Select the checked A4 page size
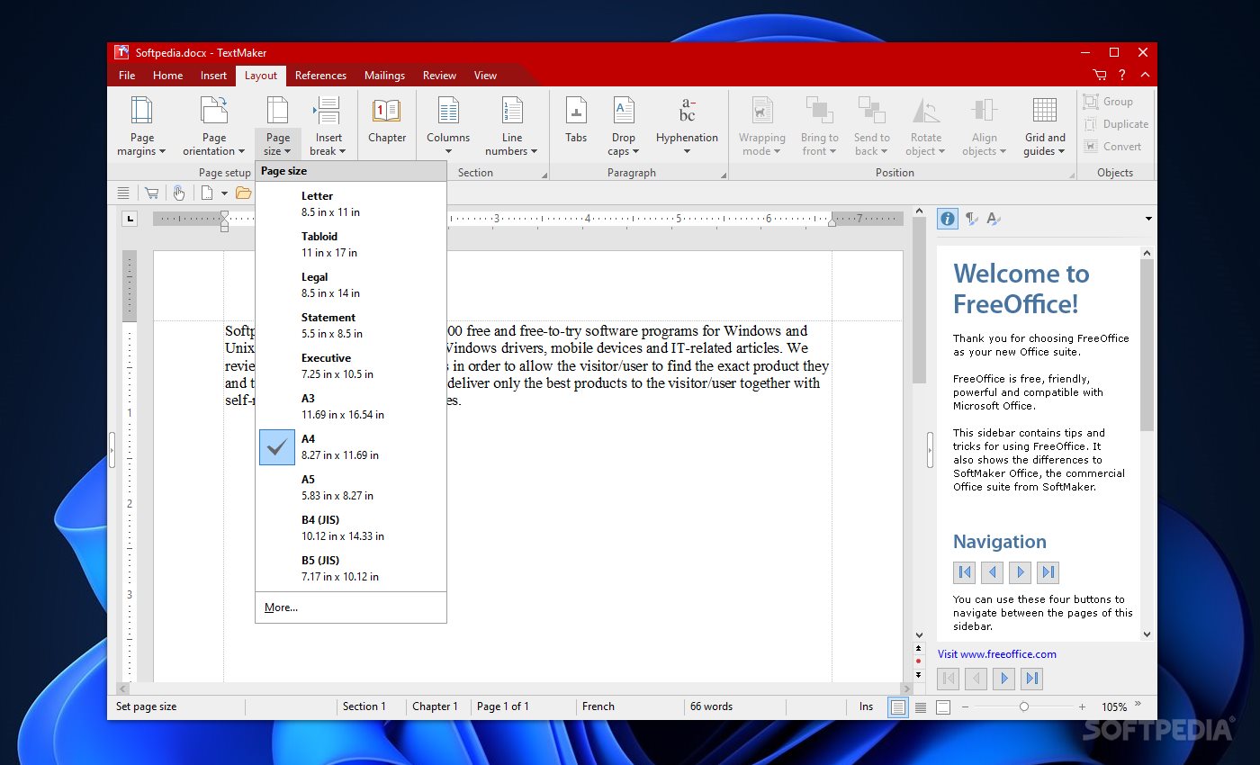Screen dimensions: 1260x765 (351, 447)
